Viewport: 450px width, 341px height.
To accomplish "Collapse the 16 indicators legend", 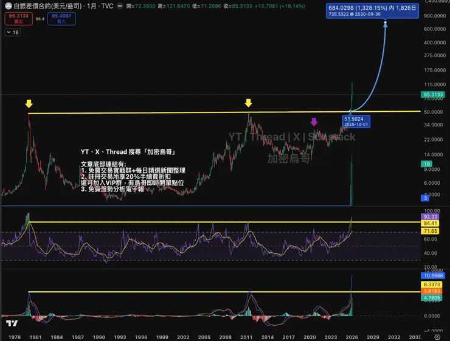I will [13, 32].
